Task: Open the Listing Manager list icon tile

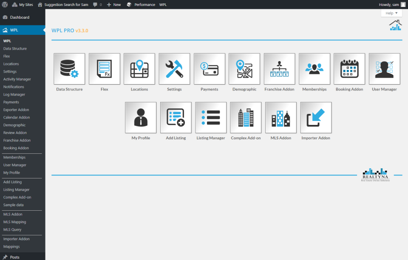Action: (x=211, y=118)
